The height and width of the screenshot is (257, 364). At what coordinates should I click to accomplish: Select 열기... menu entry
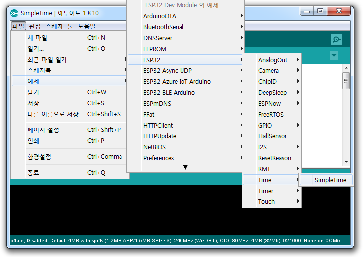(69, 49)
